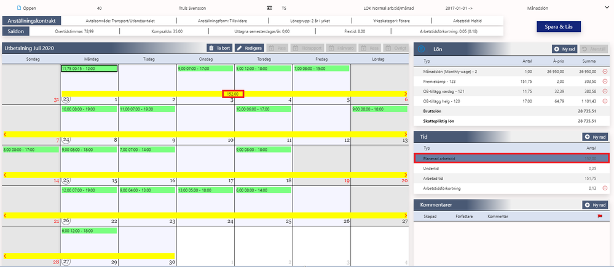Select shift 7,00 07:00 - 14:00
This screenshot has width=614, height=267.
[148, 149]
